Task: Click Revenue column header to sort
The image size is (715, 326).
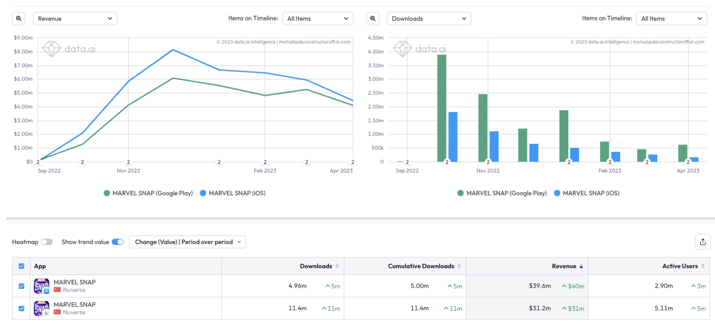Action: 564,266
